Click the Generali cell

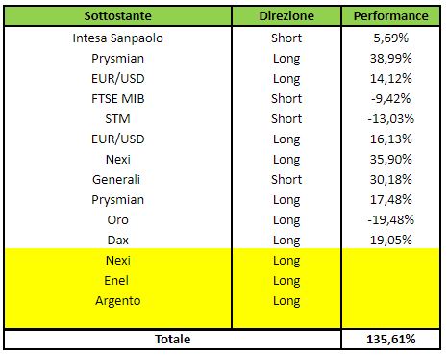click(x=116, y=180)
